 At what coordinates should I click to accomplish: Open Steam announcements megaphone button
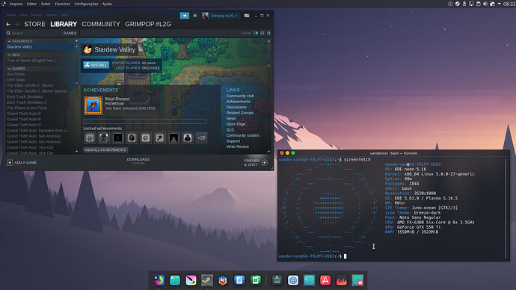(185, 16)
